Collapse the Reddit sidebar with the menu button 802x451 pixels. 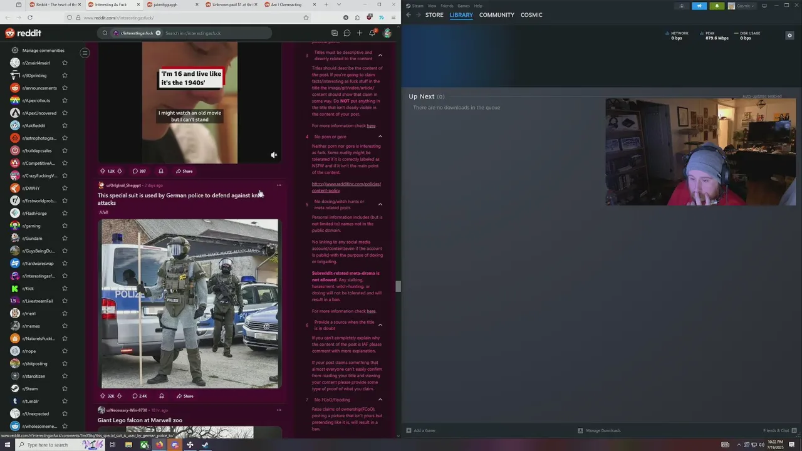pos(85,53)
